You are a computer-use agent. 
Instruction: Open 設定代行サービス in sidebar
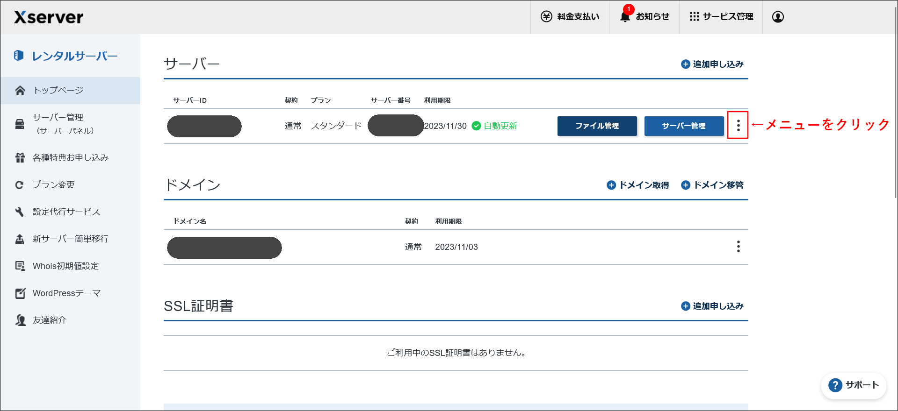tap(70, 212)
